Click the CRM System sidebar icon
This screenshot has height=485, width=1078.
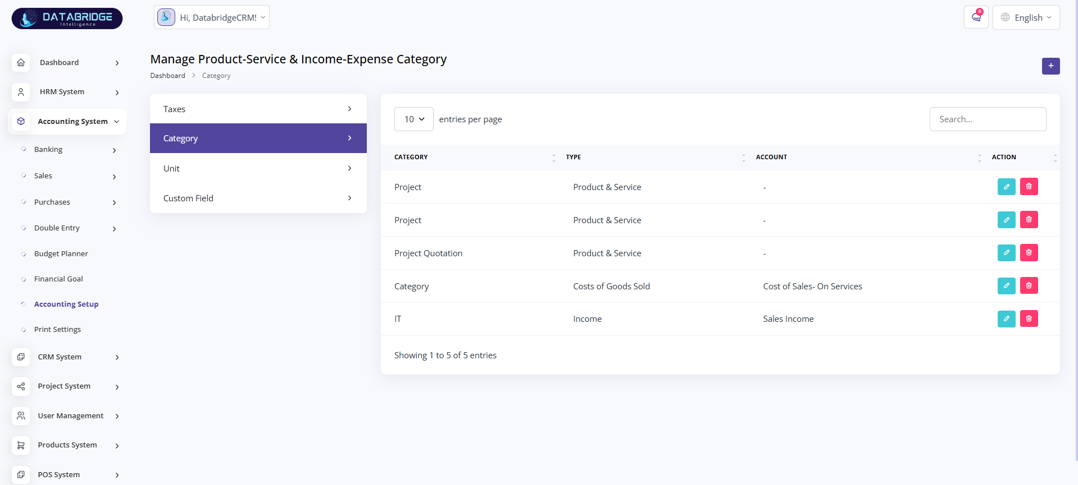click(x=21, y=357)
